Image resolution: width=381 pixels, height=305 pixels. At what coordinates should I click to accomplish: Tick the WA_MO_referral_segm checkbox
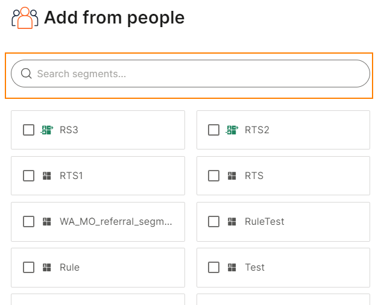28,222
